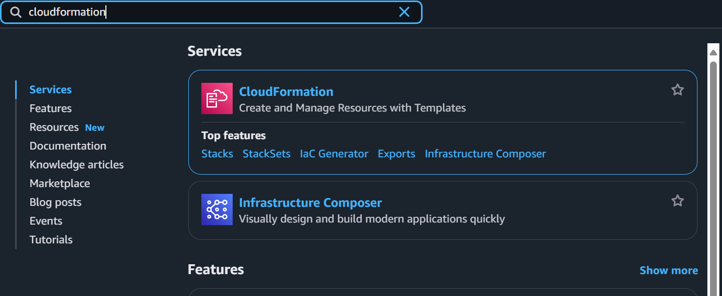This screenshot has height=296, width=722.
Task: Open the CloudFormation service link
Action: (x=286, y=92)
